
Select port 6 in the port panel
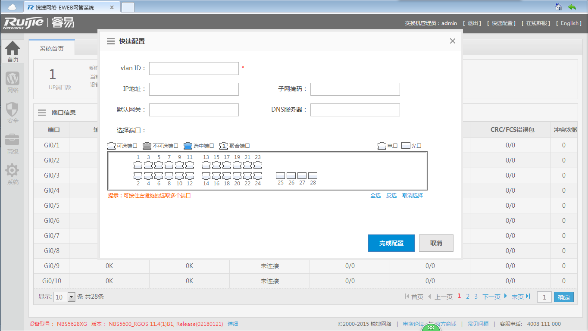click(x=159, y=176)
